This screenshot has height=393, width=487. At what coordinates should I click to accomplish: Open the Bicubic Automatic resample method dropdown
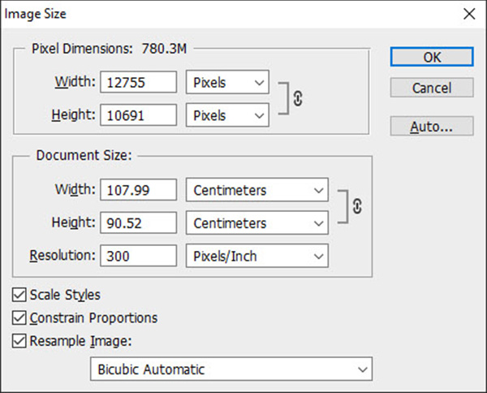(231, 369)
